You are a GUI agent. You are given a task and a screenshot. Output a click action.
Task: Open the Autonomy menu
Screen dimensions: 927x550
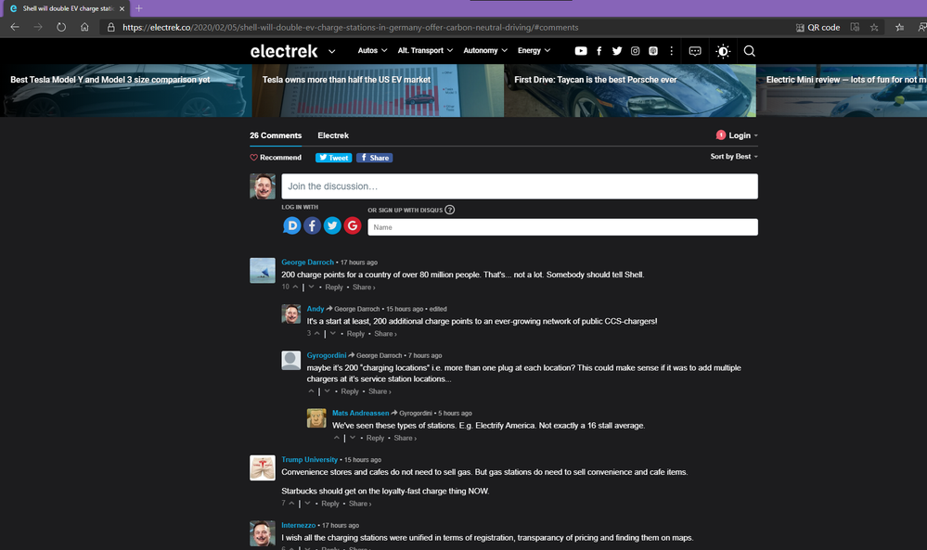click(x=484, y=51)
